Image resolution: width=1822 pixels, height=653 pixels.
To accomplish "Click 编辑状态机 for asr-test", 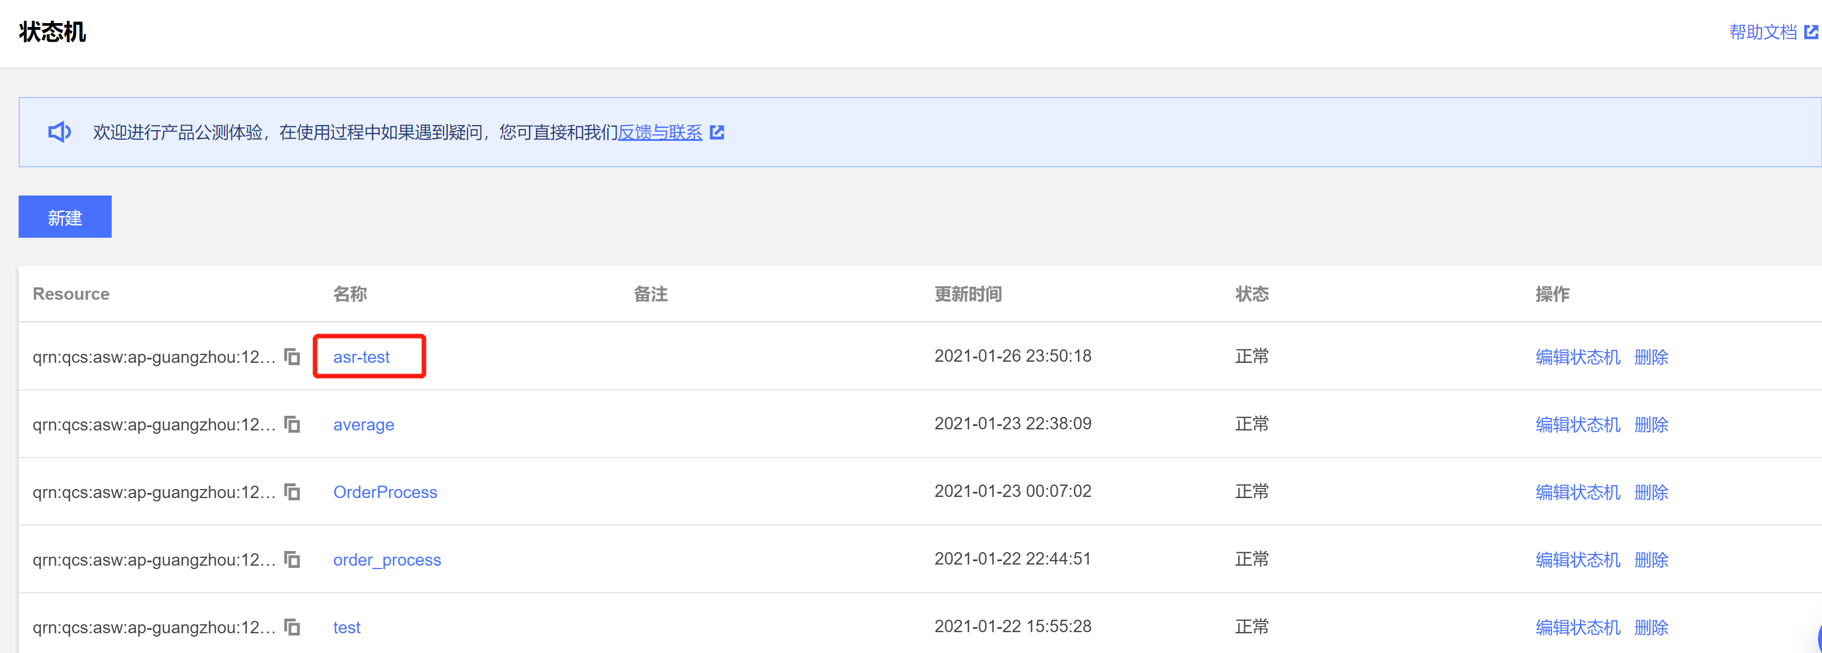I will tap(1577, 357).
